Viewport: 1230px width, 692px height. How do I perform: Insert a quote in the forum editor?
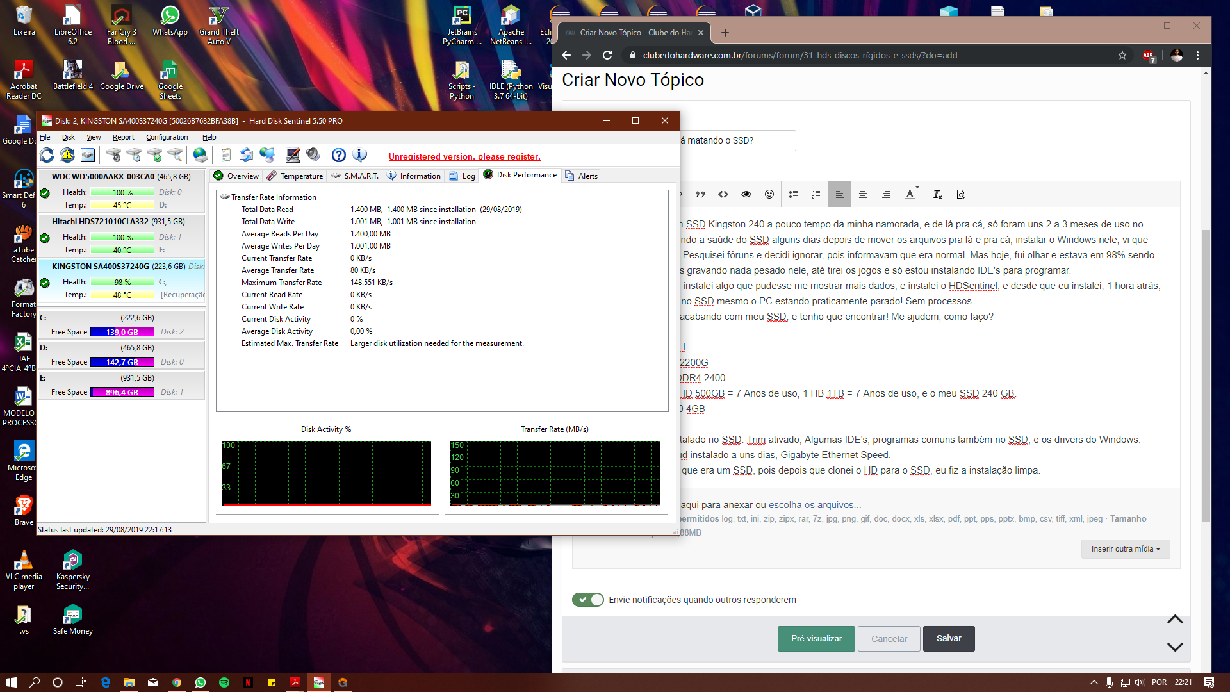coord(700,194)
